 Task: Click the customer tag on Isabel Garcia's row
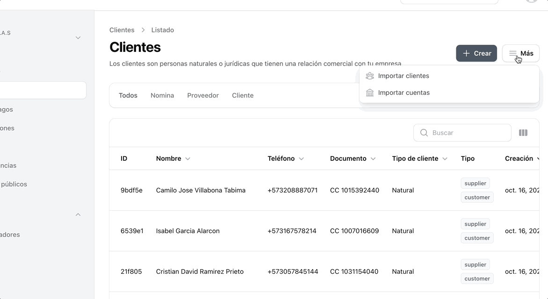477,238
